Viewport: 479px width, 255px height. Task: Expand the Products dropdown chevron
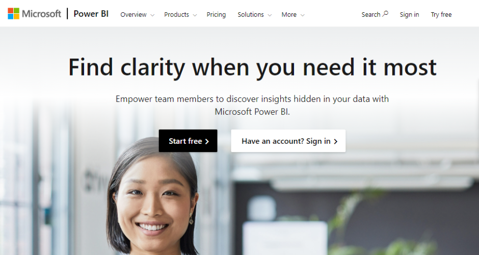click(x=195, y=15)
